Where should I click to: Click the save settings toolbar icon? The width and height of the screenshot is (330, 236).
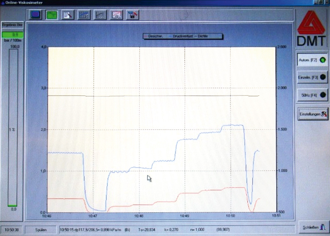[132, 15]
